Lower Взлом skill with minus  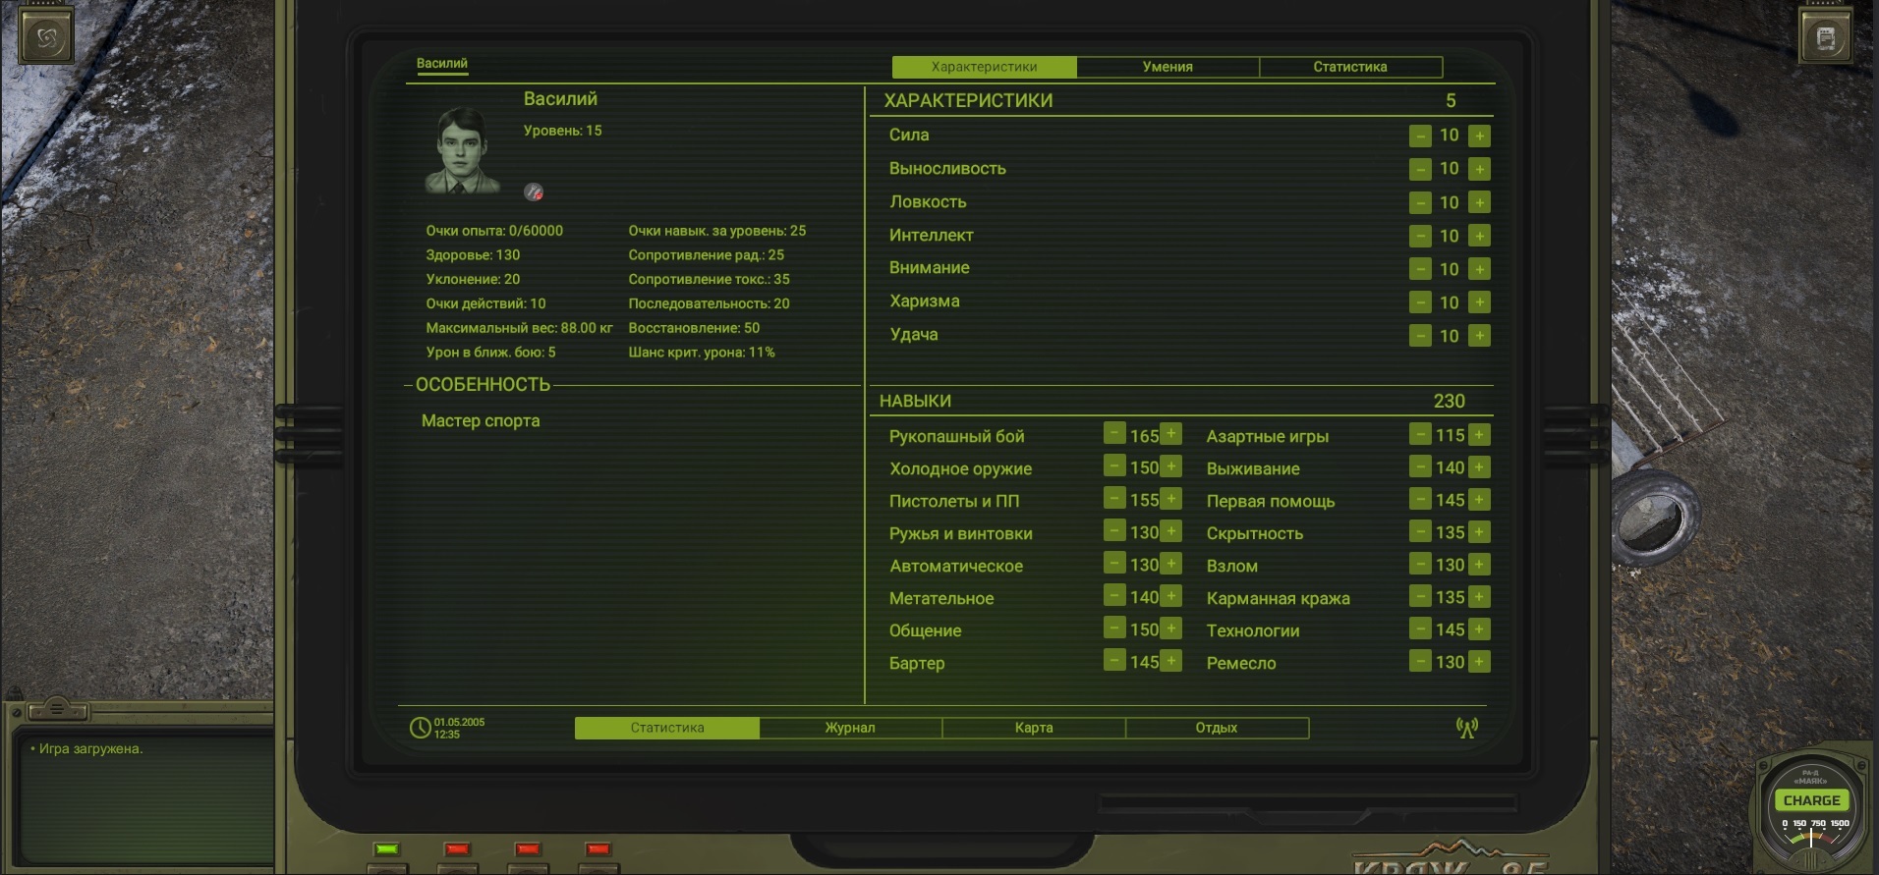pyautogui.click(x=1420, y=564)
